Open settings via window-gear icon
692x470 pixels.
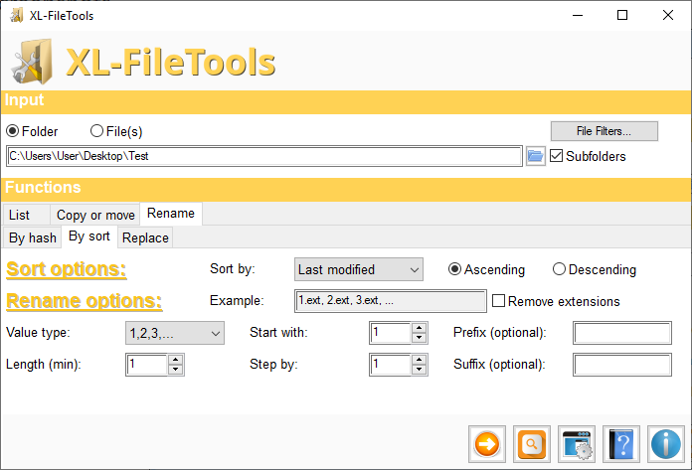coord(577,443)
